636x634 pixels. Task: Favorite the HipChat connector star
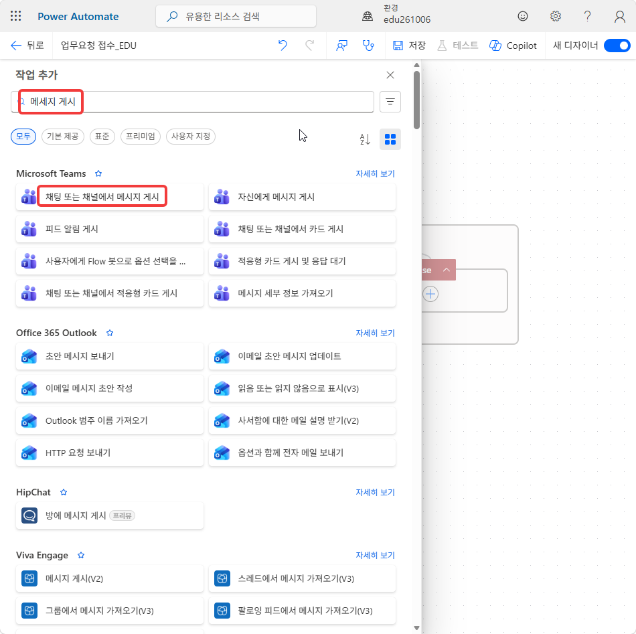click(x=64, y=493)
